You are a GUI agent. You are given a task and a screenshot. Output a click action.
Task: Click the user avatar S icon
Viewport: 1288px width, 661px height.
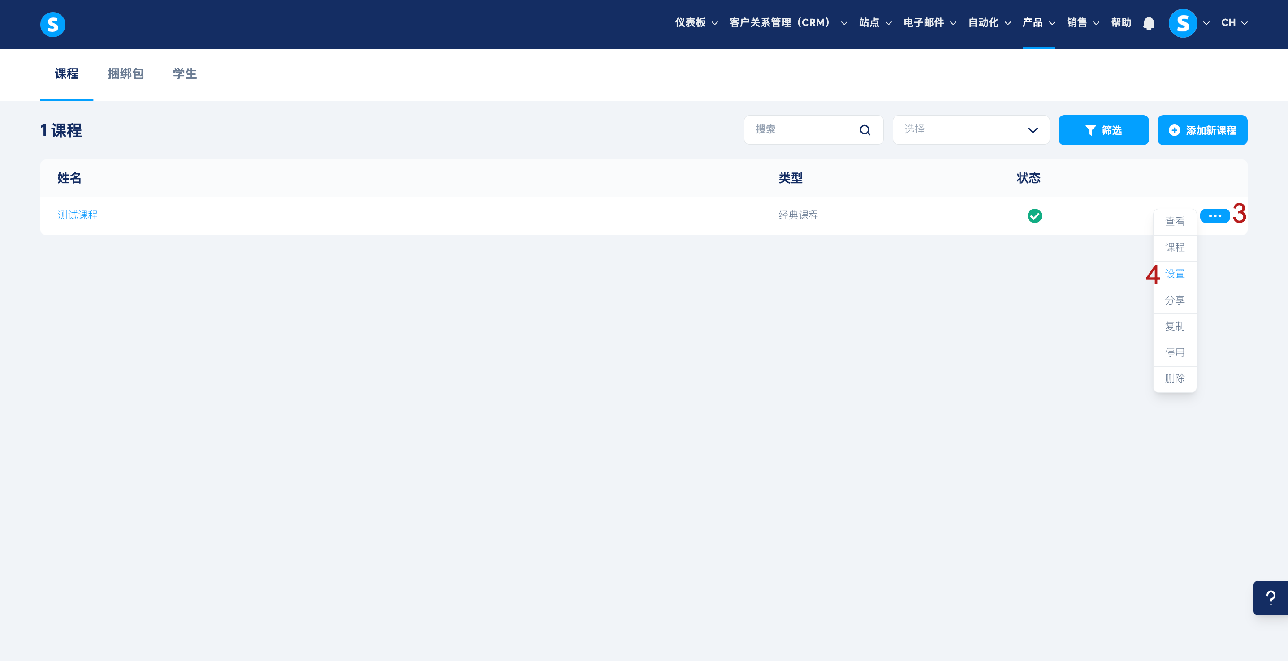pyautogui.click(x=1183, y=23)
